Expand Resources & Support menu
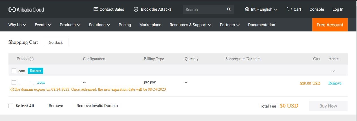This screenshot has width=357, height=121. pos(191,25)
